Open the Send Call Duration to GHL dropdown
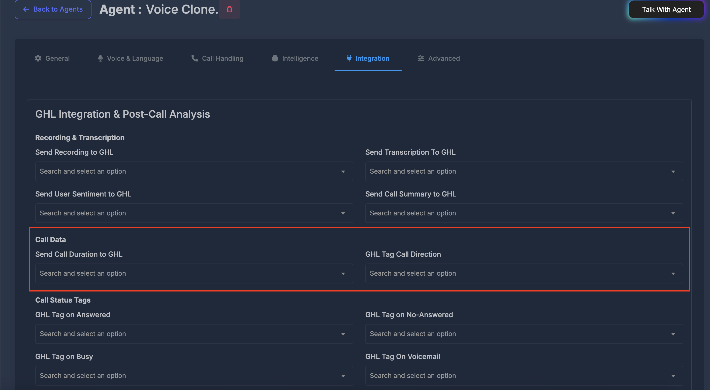 [194, 273]
